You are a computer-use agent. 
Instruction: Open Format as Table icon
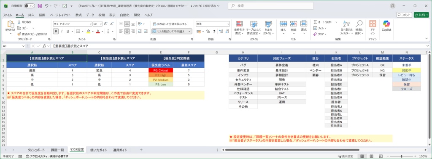tap(254, 24)
